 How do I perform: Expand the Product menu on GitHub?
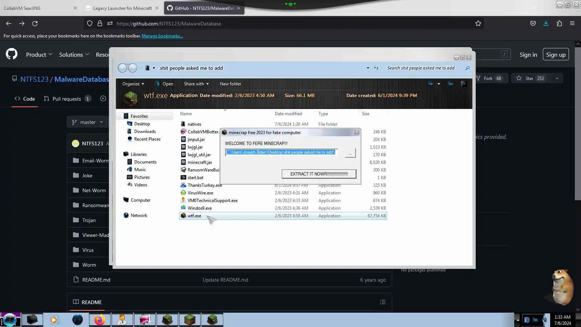(39, 54)
